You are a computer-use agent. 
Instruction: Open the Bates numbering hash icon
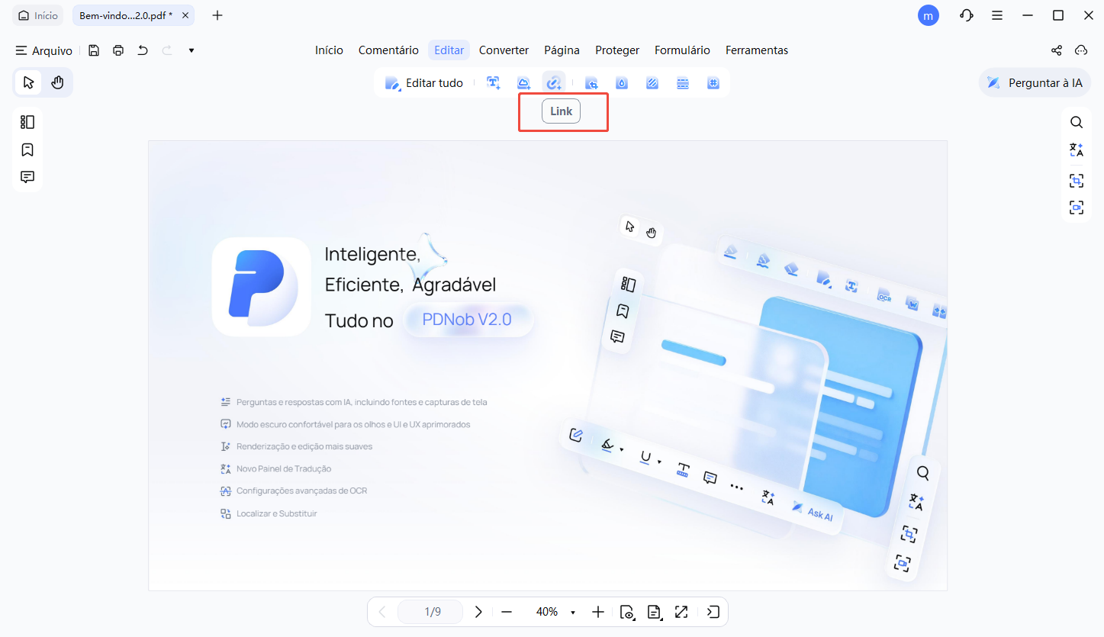tap(713, 83)
